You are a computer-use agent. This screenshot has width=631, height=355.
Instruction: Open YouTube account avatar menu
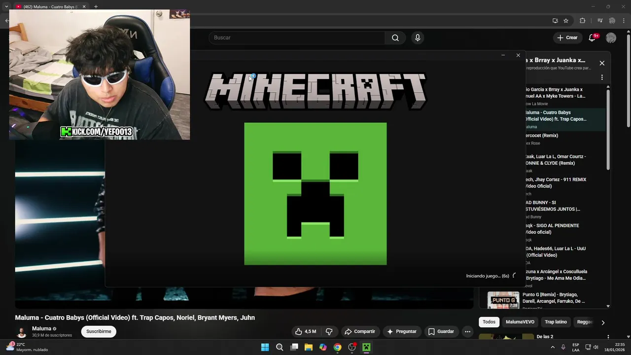611,38
